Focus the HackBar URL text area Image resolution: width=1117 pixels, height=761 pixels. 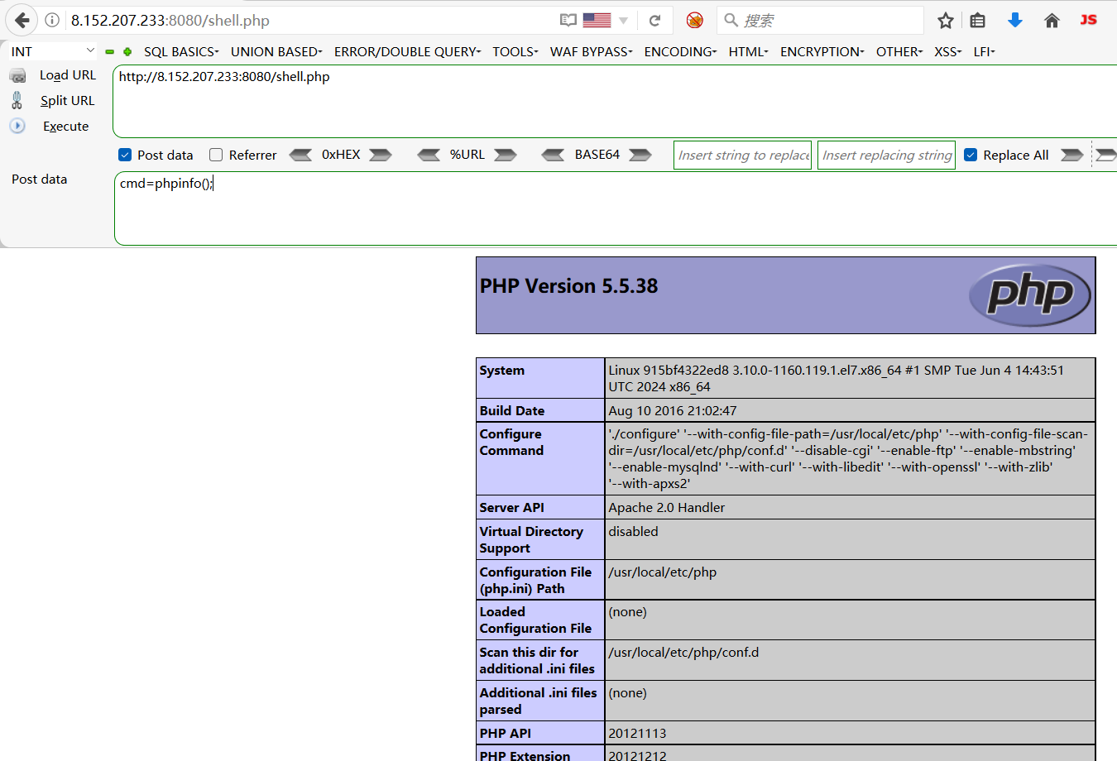coord(615,101)
